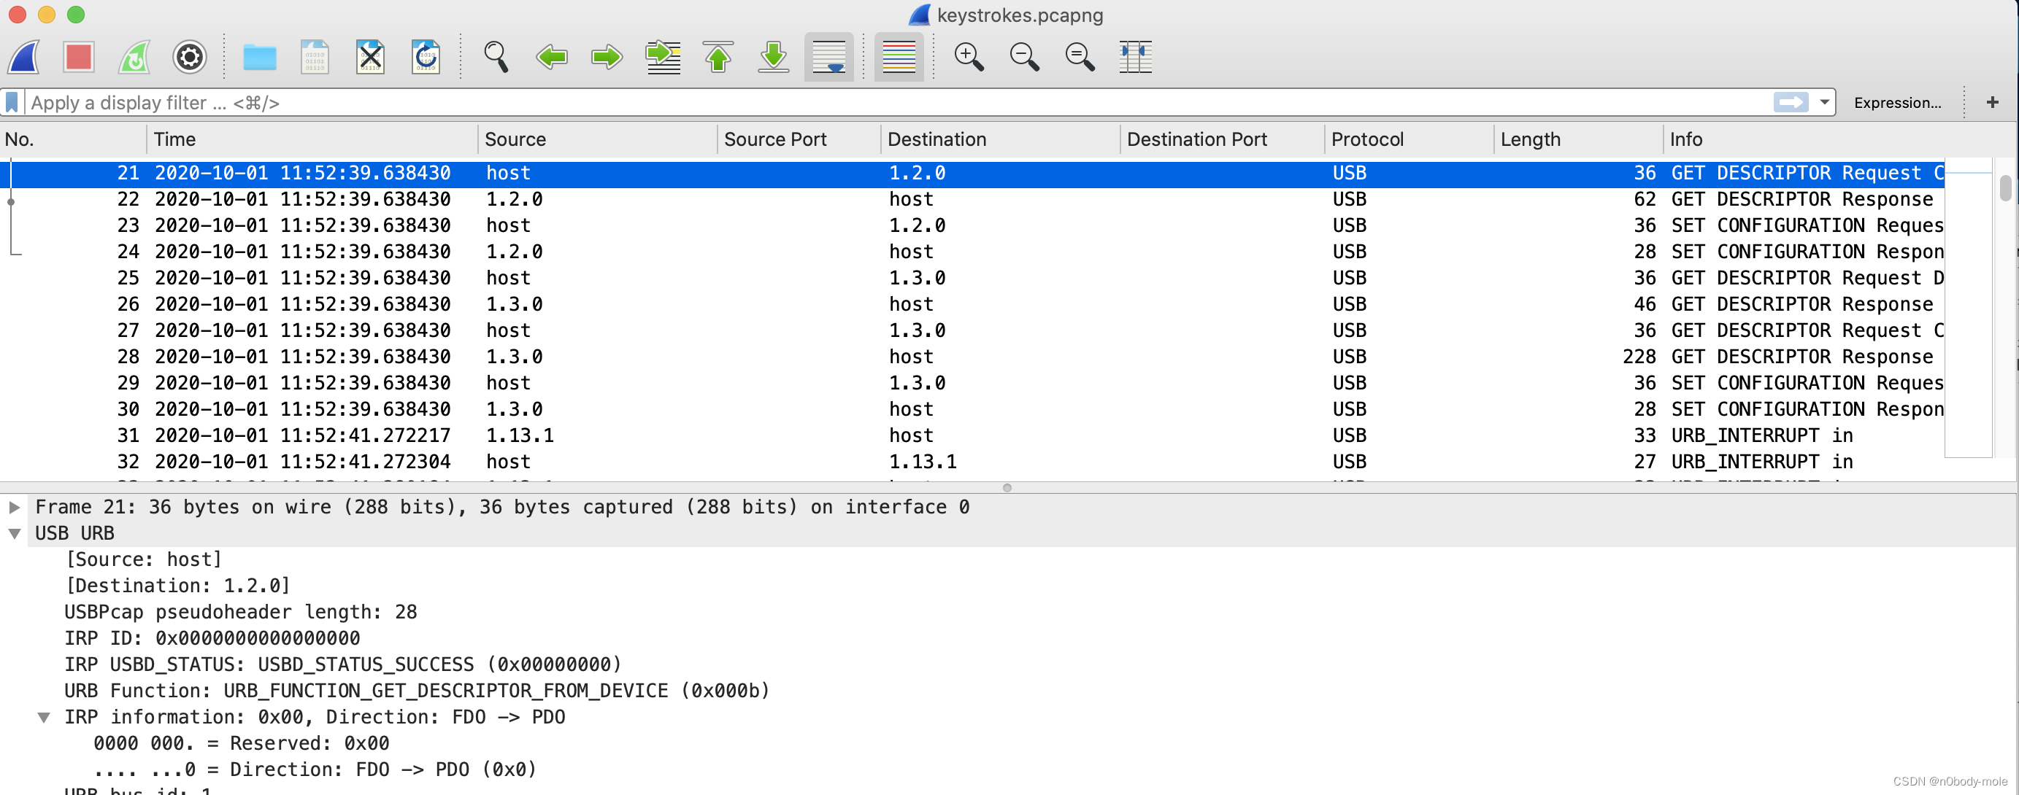Click the Resize columns icon
2019x795 pixels.
(x=1135, y=57)
